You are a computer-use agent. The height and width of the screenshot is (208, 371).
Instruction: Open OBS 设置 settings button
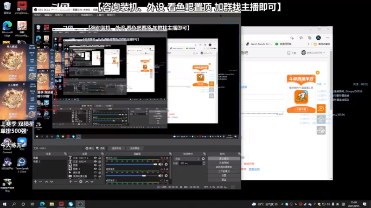pyautogui.click(x=224, y=176)
